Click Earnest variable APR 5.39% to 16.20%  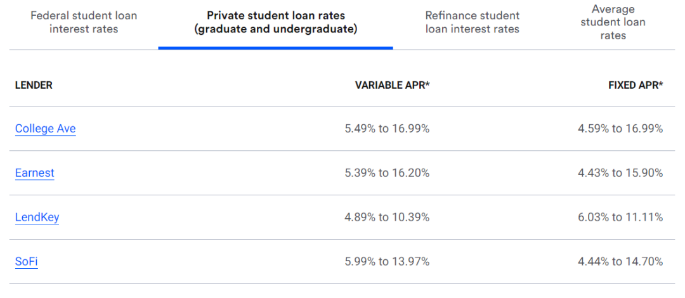[x=387, y=173]
